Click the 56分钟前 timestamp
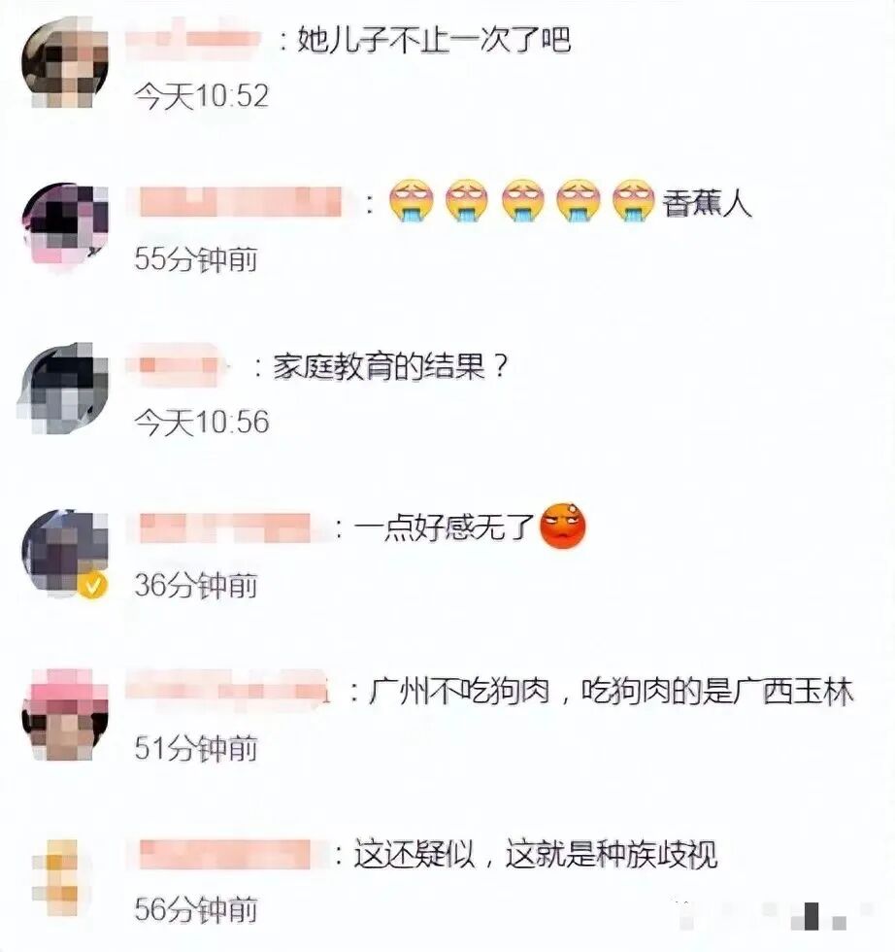The image size is (895, 952). pyautogui.click(x=196, y=909)
